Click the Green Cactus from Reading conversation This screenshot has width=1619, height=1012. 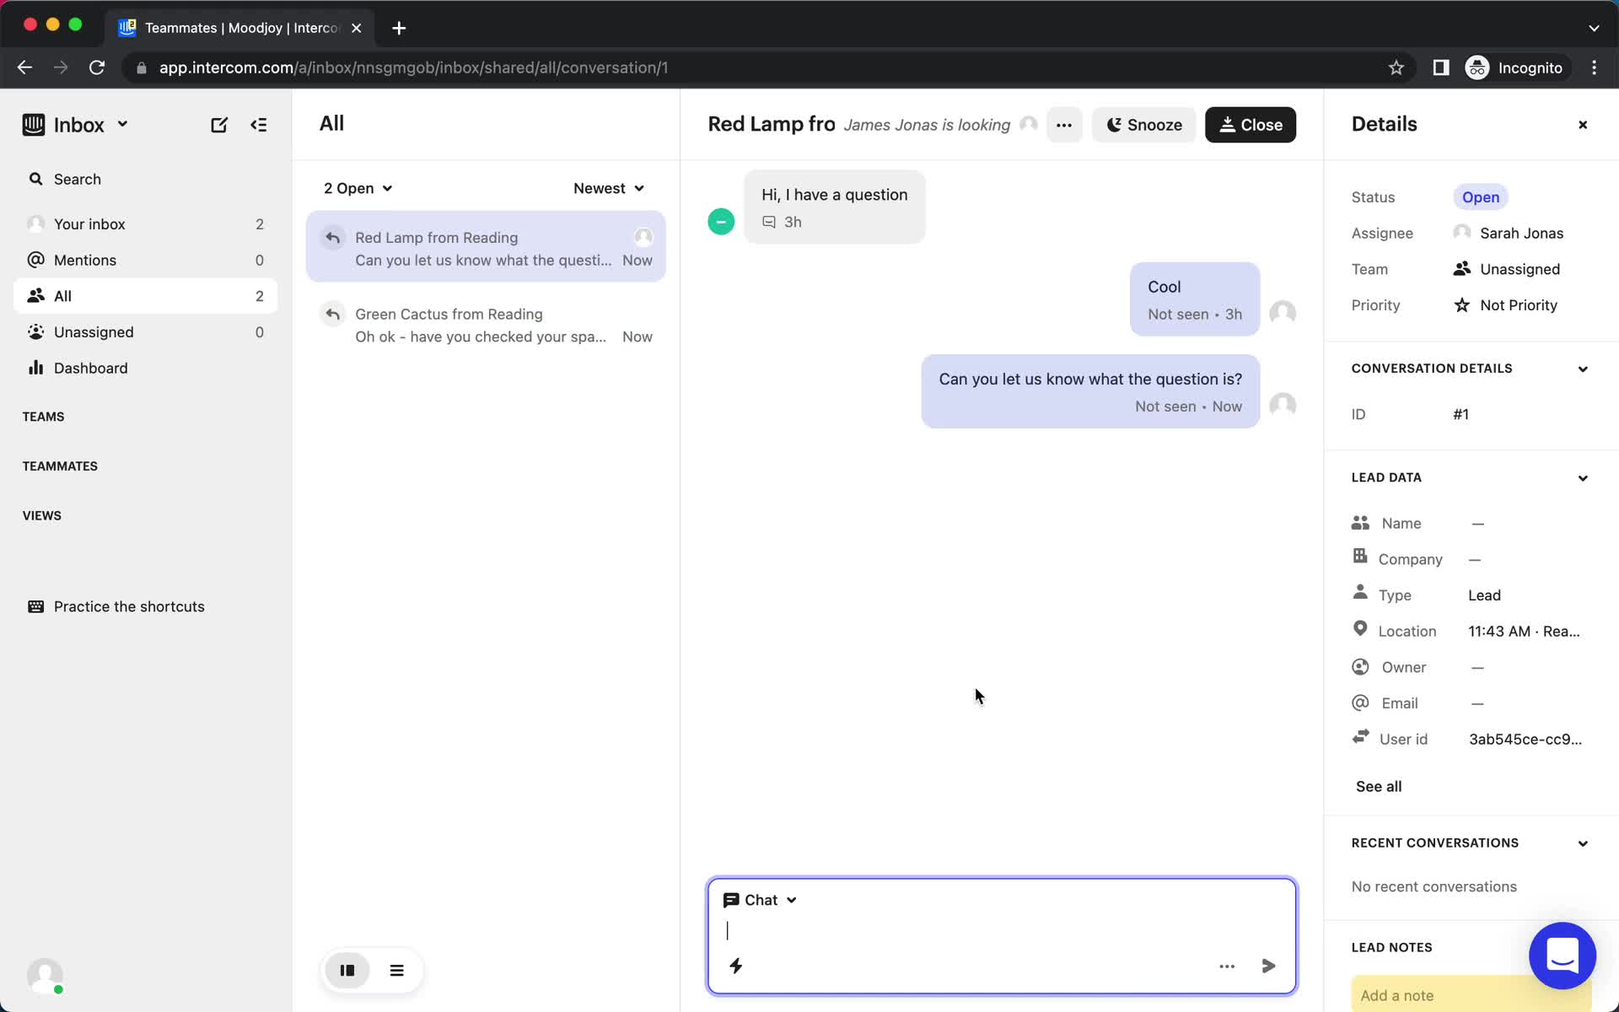(486, 326)
